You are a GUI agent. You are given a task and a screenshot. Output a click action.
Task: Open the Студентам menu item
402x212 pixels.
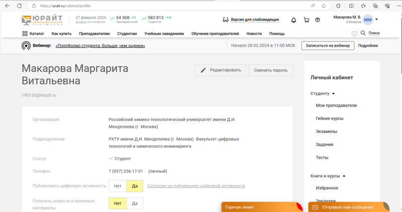pos(127,34)
